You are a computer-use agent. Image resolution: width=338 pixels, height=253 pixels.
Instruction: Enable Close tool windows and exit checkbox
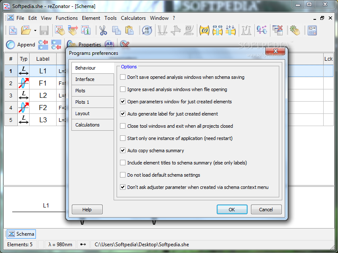[123, 126]
